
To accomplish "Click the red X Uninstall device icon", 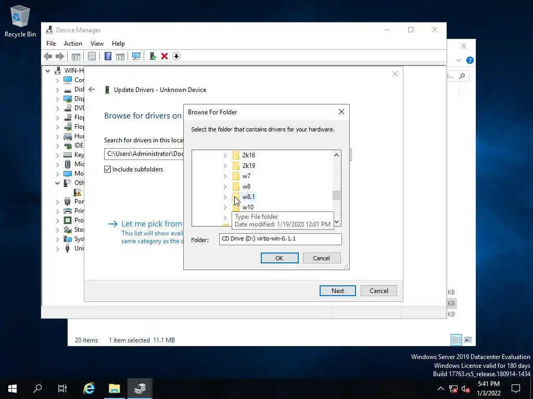I will 164,56.
